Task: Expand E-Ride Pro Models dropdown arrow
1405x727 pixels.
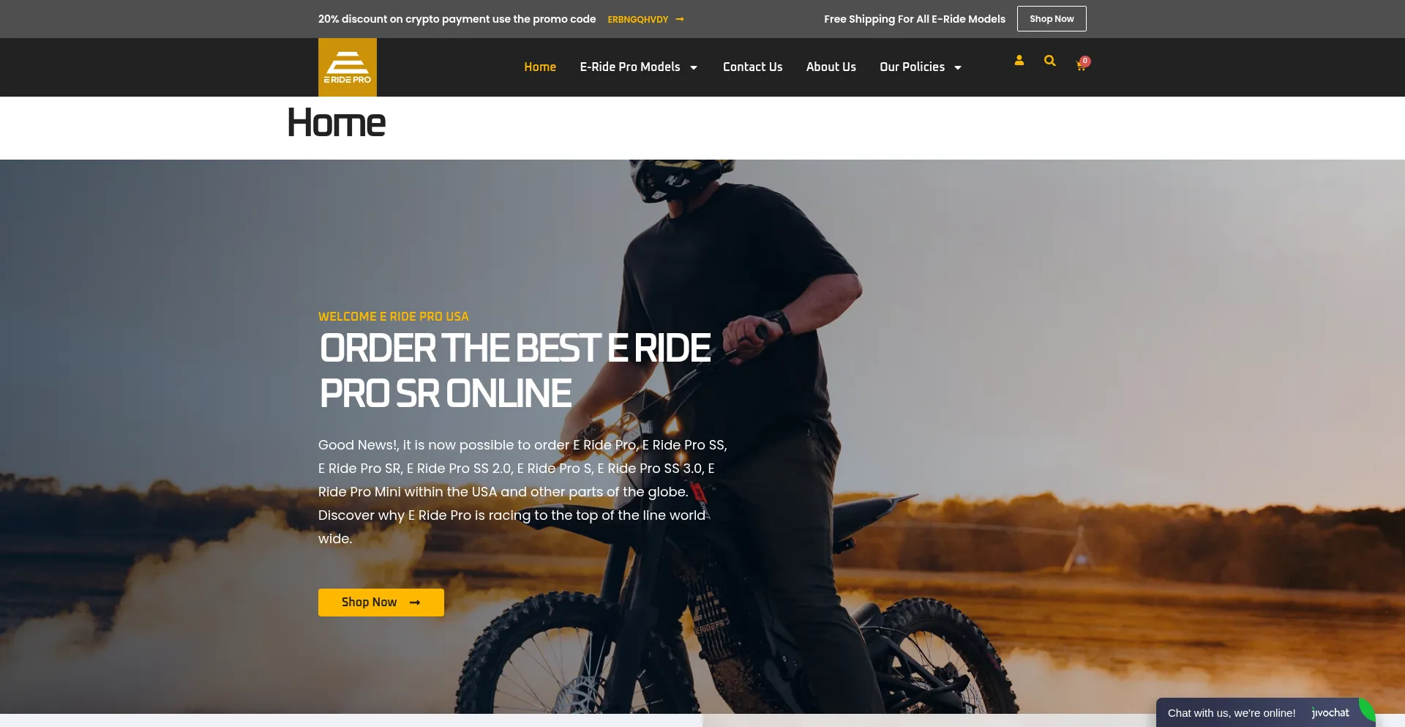Action: 694,67
